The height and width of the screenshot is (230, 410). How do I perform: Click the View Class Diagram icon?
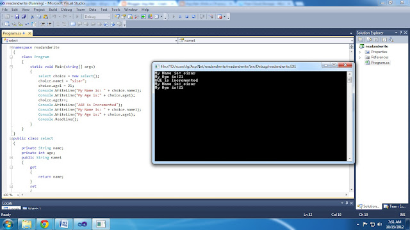click(391, 40)
